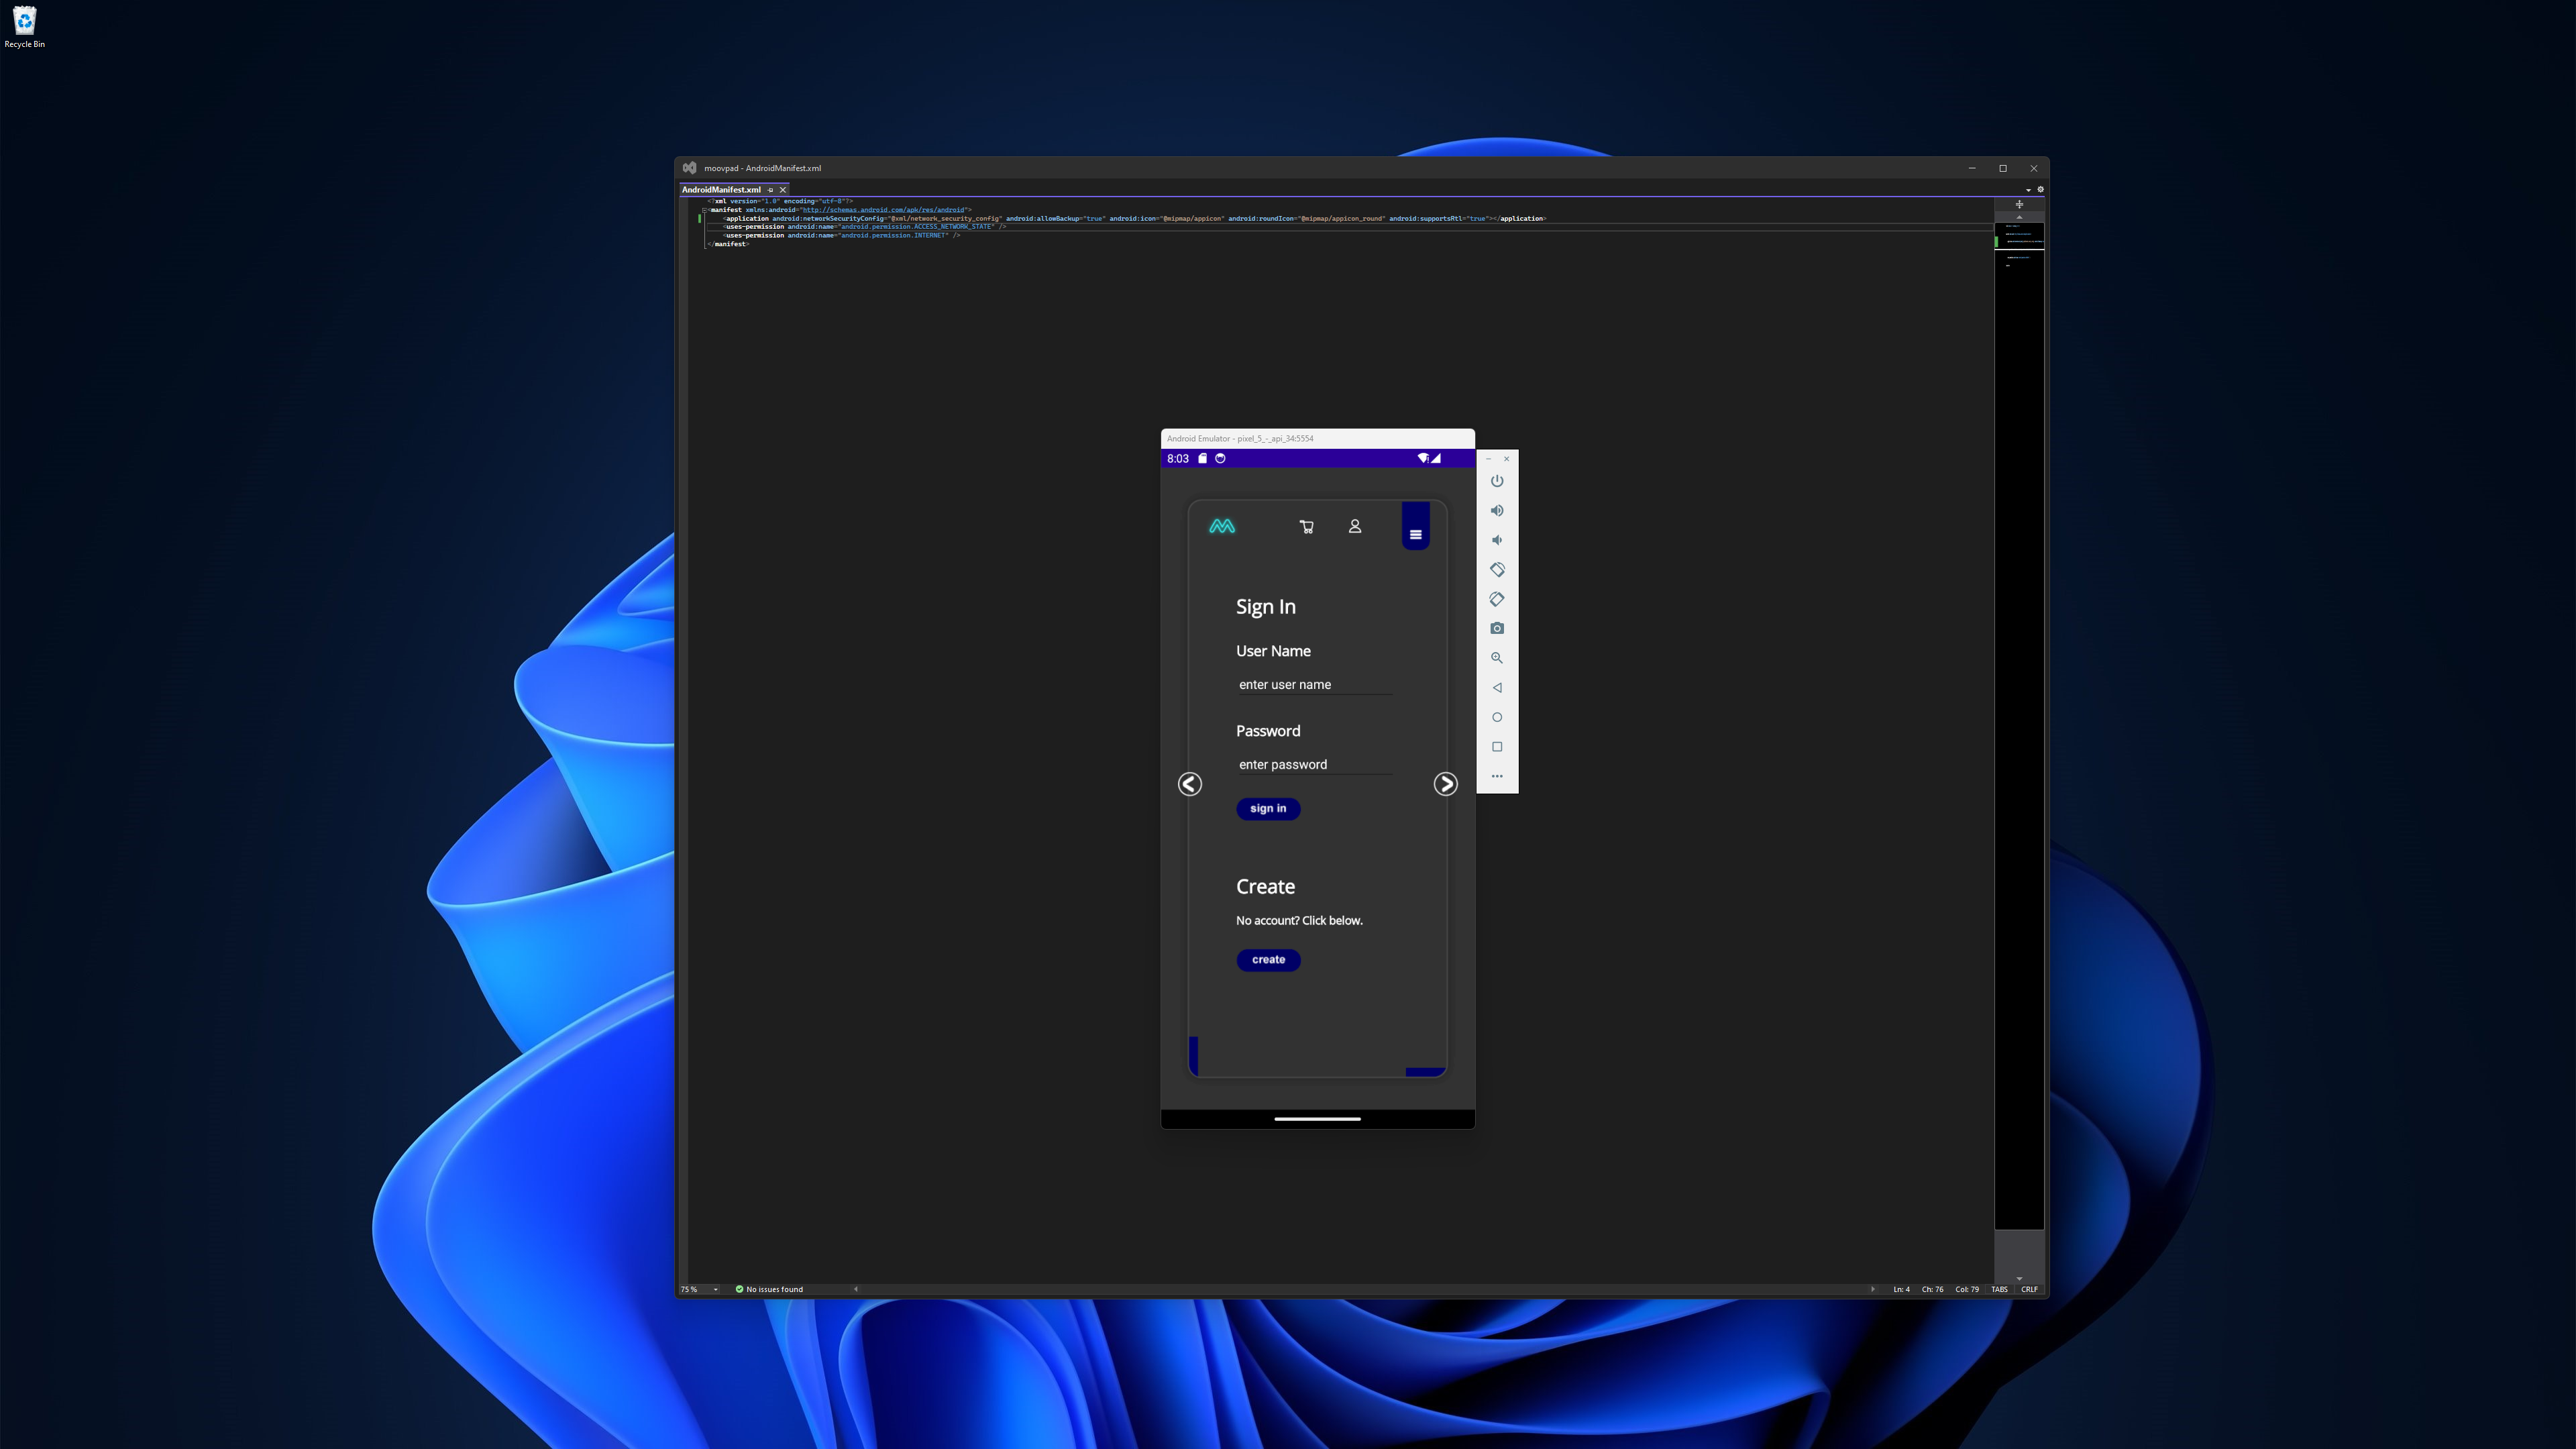Pin the AndroidManifest.xml tab
Image resolution: width=2576 pixels, height=1449 pixels.
[770, 190]
